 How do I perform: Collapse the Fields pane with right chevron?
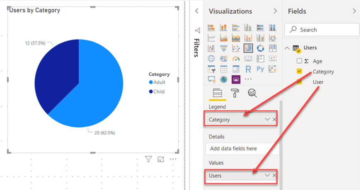pyautogui.click(x=354, y=11)
